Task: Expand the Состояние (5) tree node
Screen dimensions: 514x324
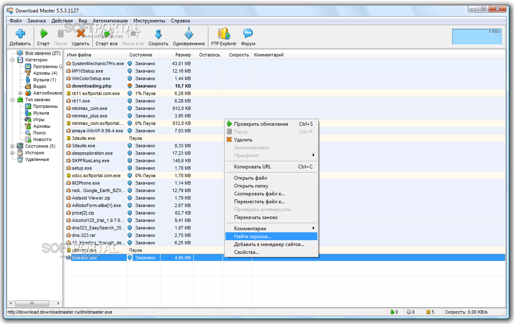Action: tap(13, 146)
